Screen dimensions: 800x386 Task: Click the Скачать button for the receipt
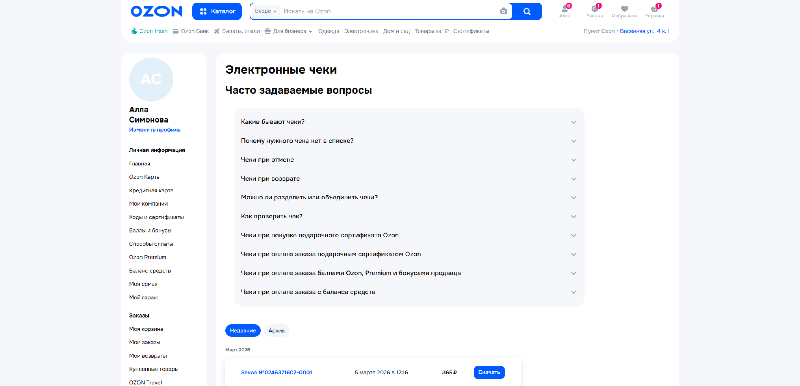[x=489, y=372]
